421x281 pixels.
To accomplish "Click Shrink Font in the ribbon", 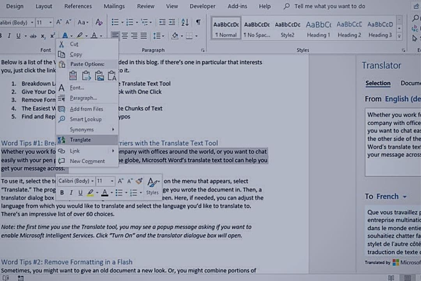I will 69,22.
